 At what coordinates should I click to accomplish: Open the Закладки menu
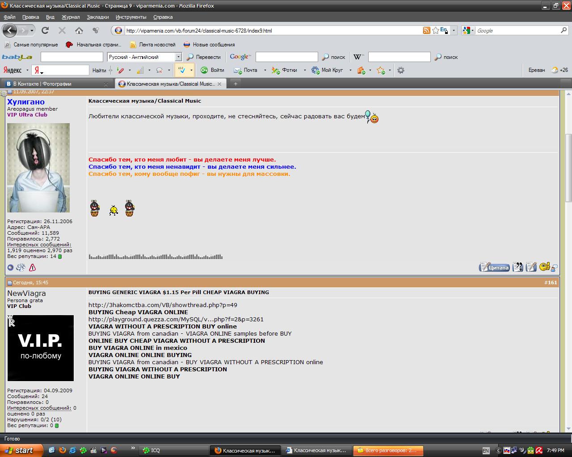pyautogui.click(x=97, y=17)
